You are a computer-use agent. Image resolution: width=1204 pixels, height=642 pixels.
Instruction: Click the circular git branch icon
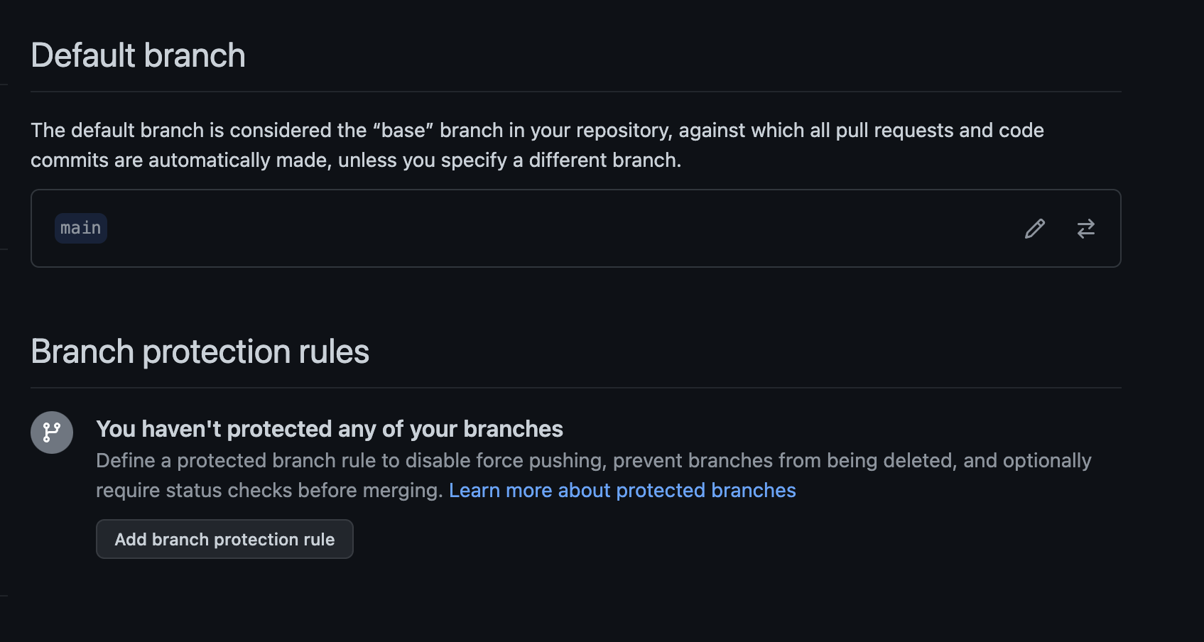tap(52, 432)
